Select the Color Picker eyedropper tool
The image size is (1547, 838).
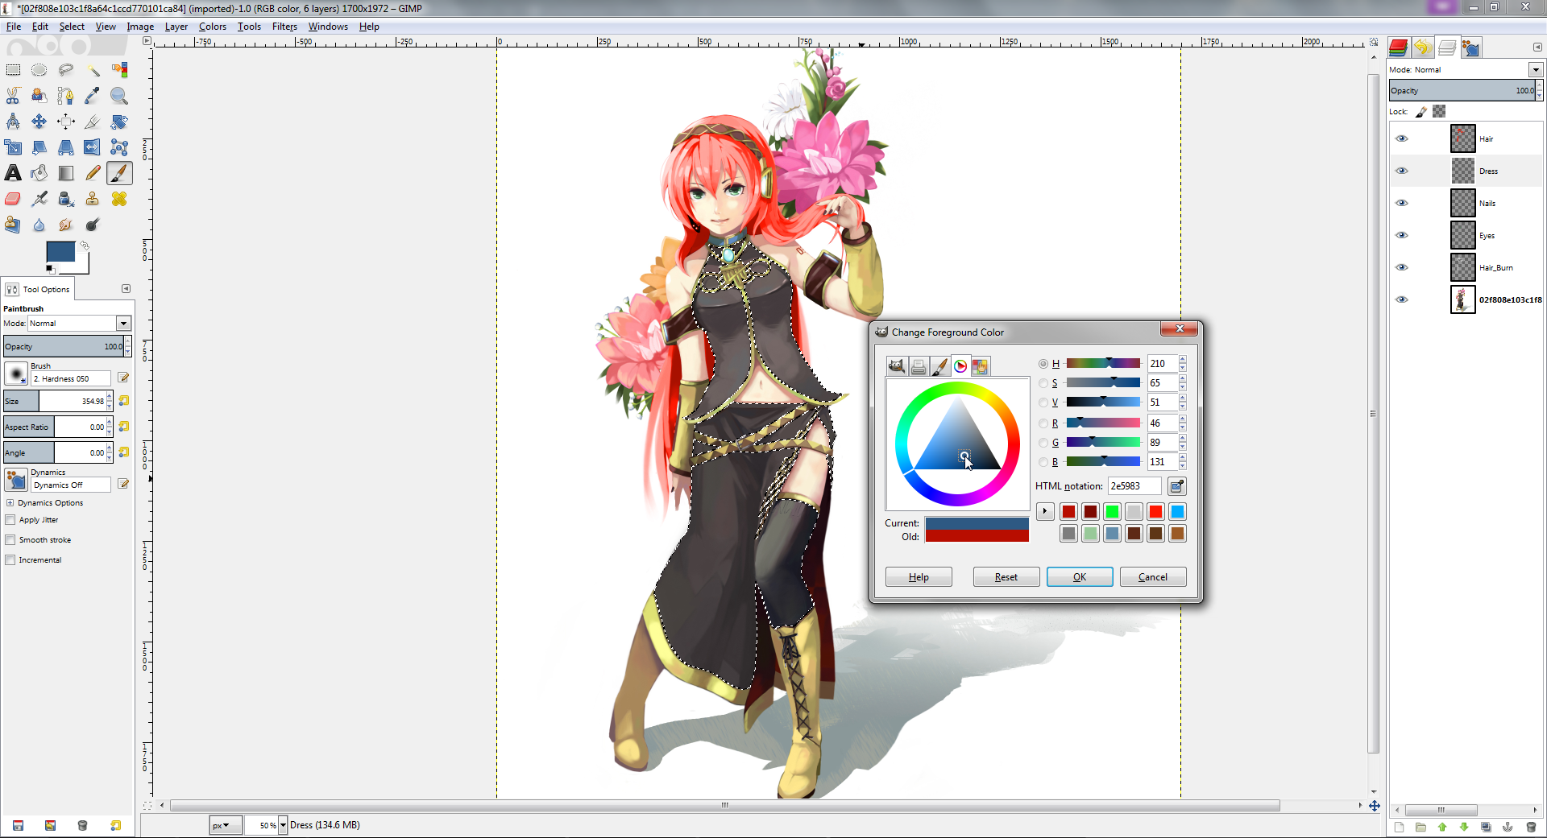[93, 96]
